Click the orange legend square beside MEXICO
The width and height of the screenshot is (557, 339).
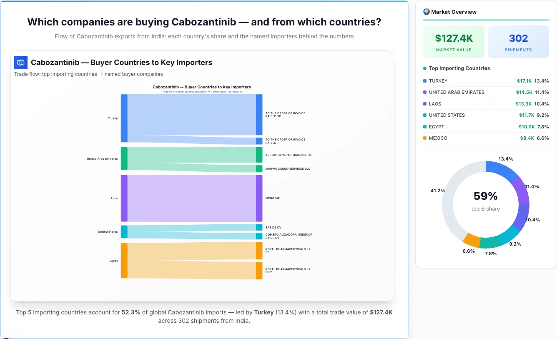[425, 138]
